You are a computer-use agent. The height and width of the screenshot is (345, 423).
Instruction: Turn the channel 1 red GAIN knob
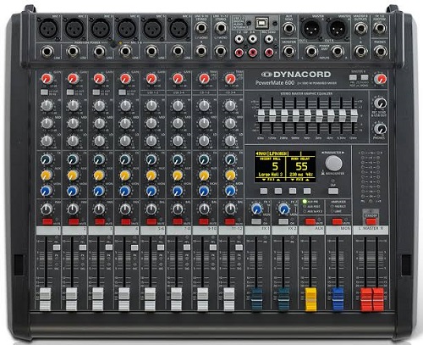47,79
